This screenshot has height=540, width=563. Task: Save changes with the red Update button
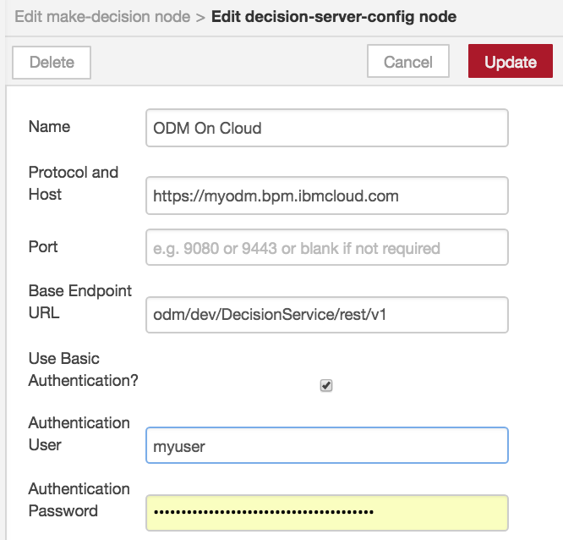coord(511,61)
